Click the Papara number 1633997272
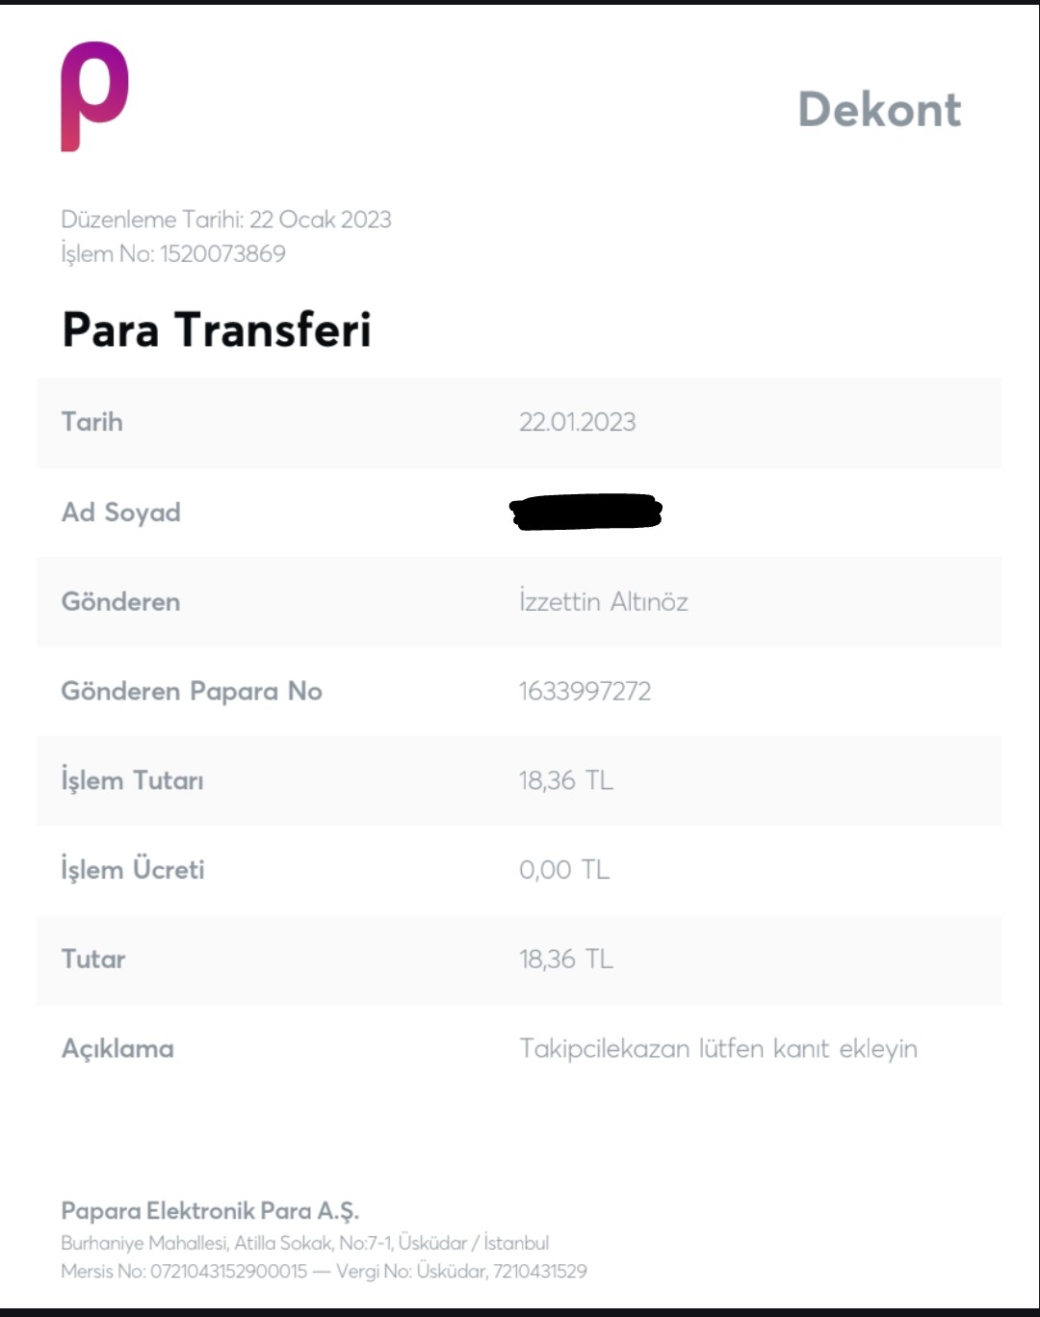This screenshot has width=1040, height=1317. 585,692
